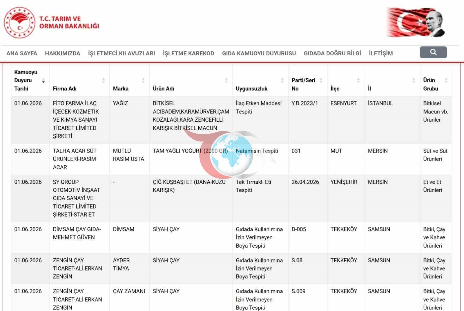
Task: Sort the Ürün Grubu column arrows
Action: 446,81
